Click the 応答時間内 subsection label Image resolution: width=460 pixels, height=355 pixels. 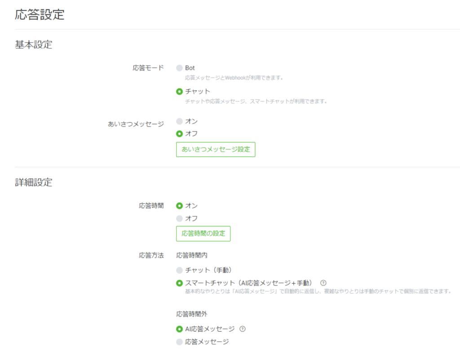pos(192,255)
